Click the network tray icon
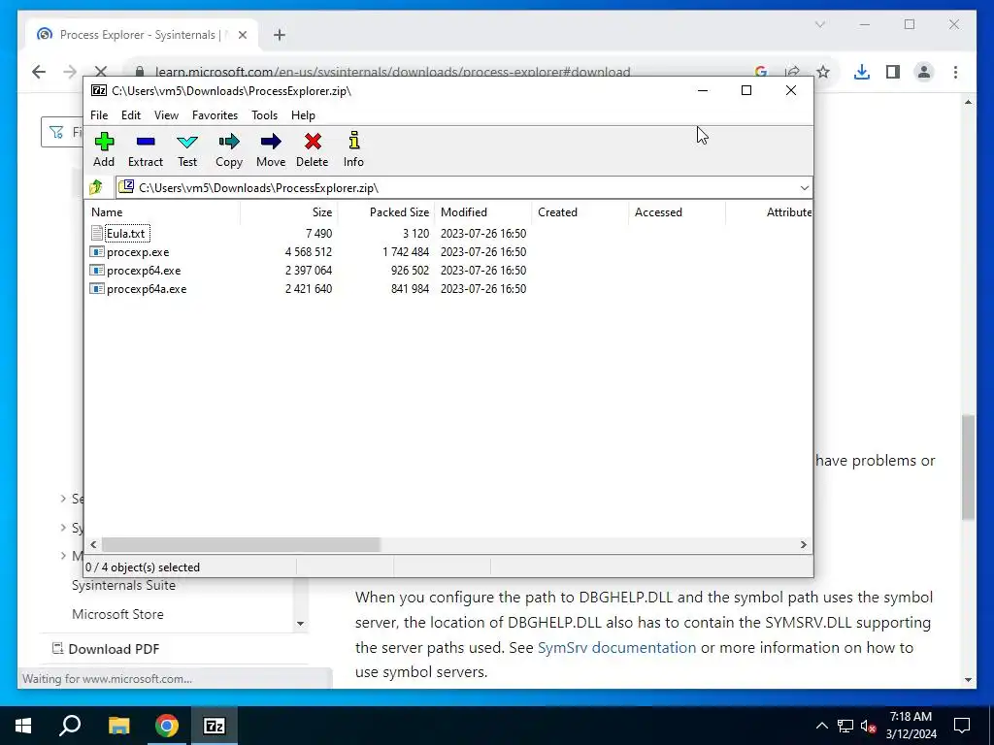 [845, 726]
